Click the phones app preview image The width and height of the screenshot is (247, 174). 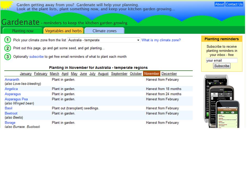tap(221, 101)
